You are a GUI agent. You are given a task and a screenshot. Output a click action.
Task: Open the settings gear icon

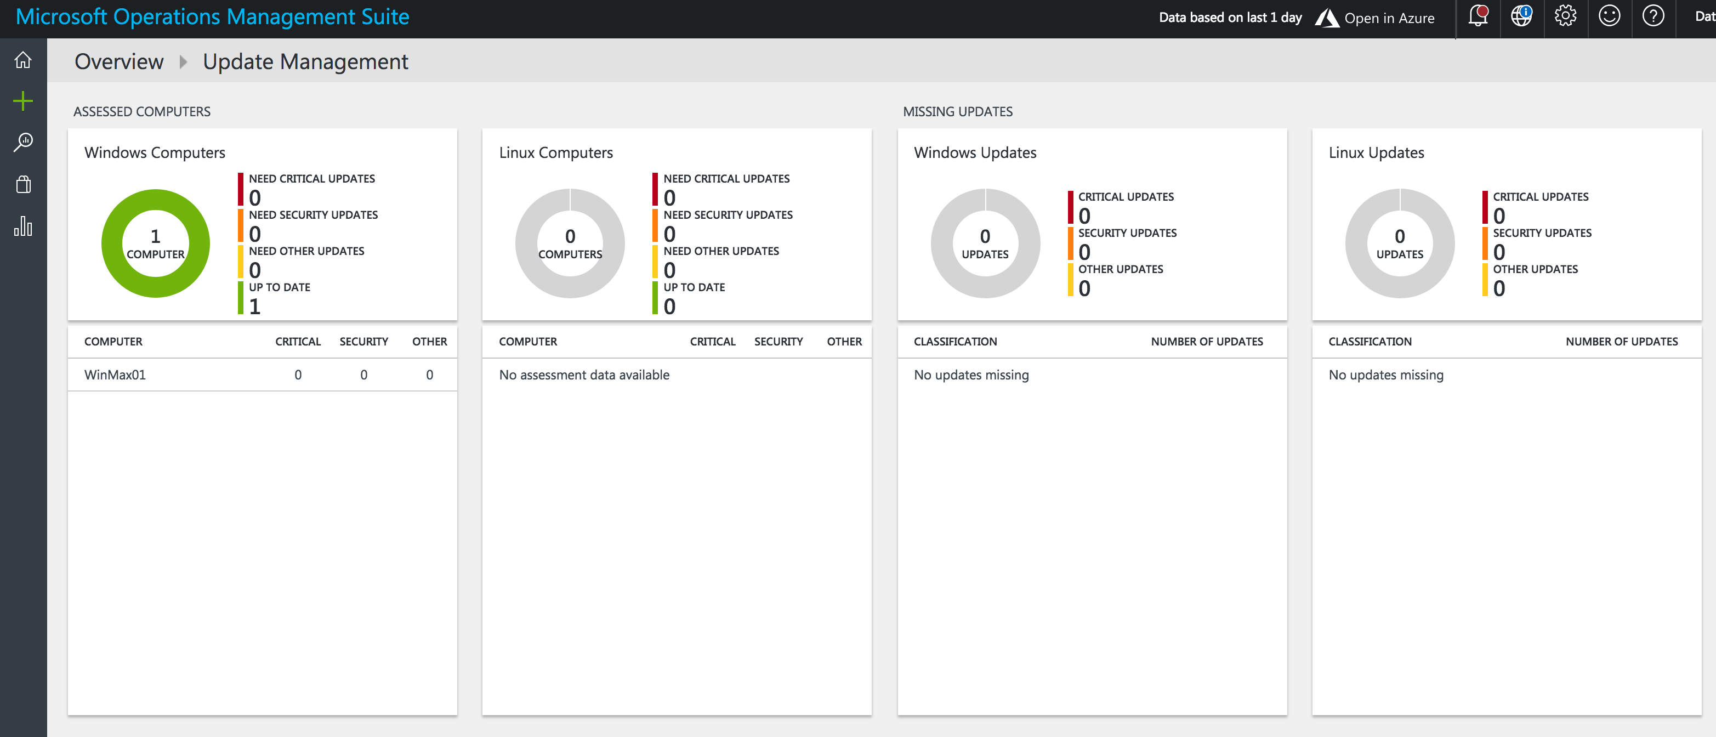pos(1565,16)
